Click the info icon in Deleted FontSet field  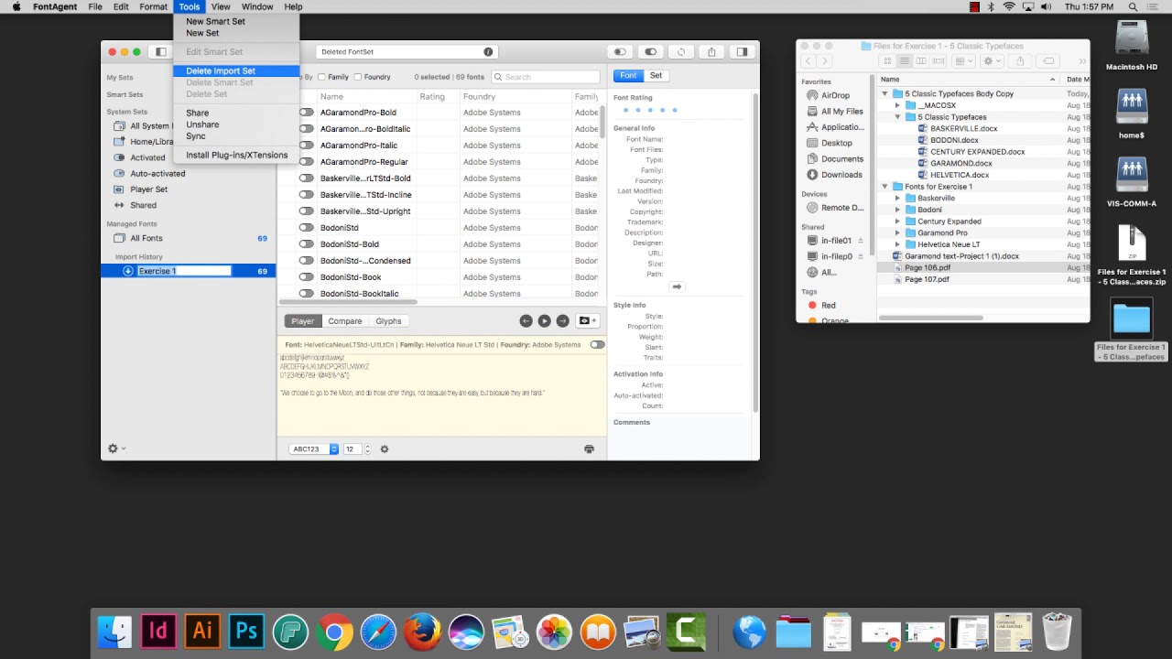(x=488, y=52)
